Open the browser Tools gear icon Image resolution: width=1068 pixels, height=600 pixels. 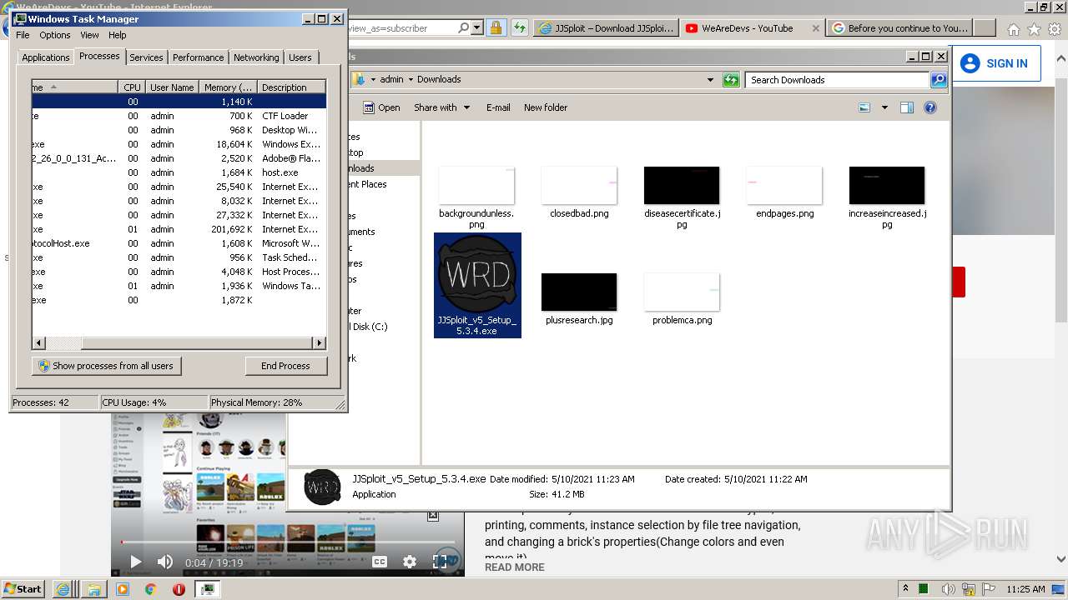(x=1055, y=29)
